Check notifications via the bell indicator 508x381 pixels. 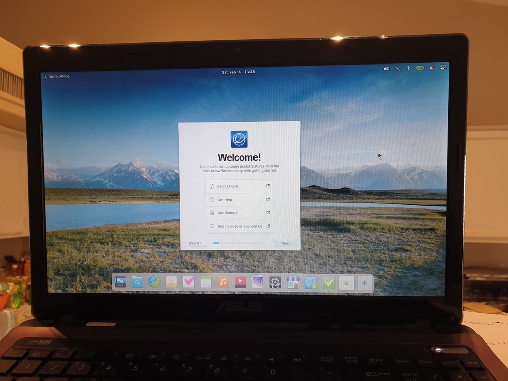pyautogui.click(x=432, y=68)
